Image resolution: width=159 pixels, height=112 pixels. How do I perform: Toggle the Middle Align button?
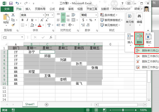tap(63, 15)
